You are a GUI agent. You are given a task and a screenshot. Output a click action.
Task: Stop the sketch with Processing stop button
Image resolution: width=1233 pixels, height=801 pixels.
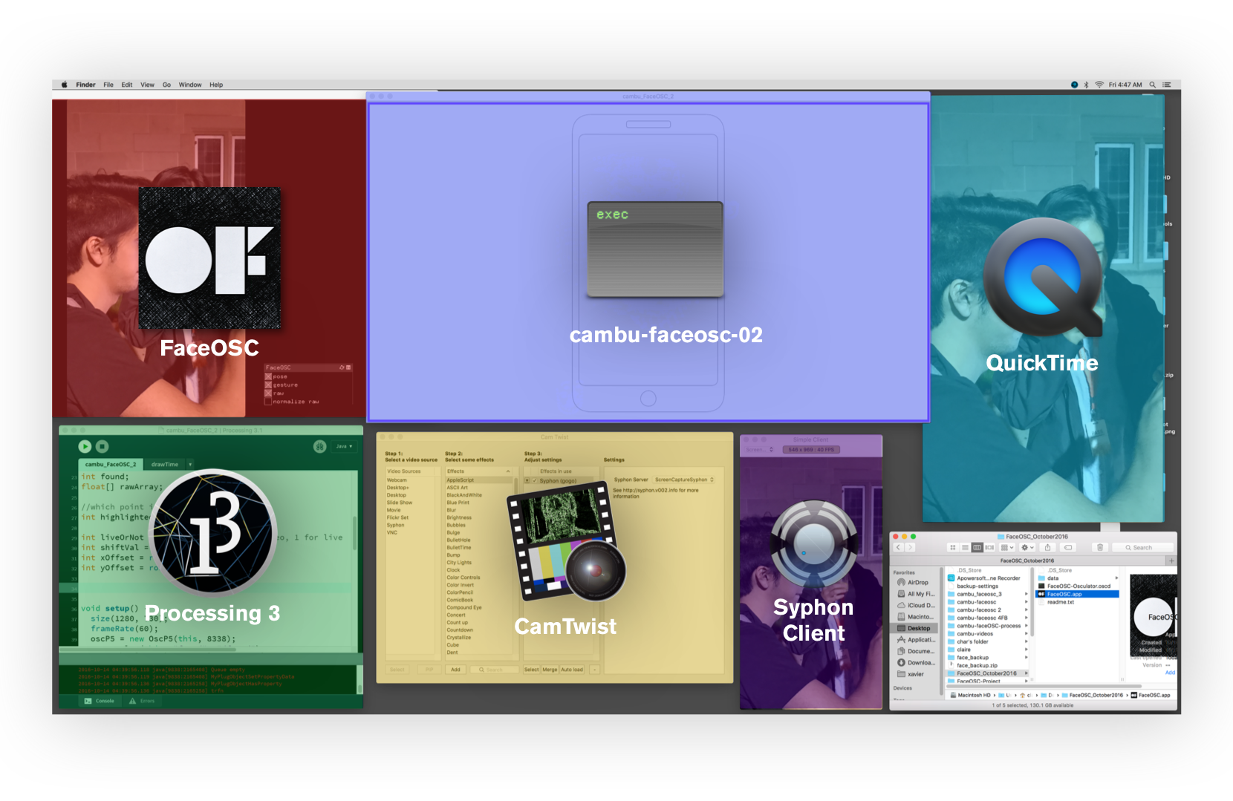(x=103, y=446)
